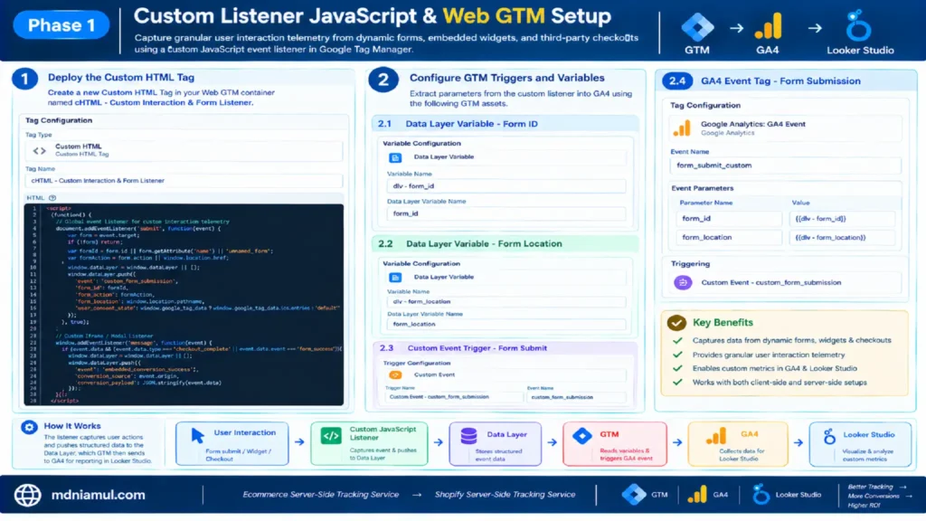Click the Variable Name field 'dlv - form_id'
The width and height of the screenshot is (926, 521).
pyautogui.click(x=506, y=186)
